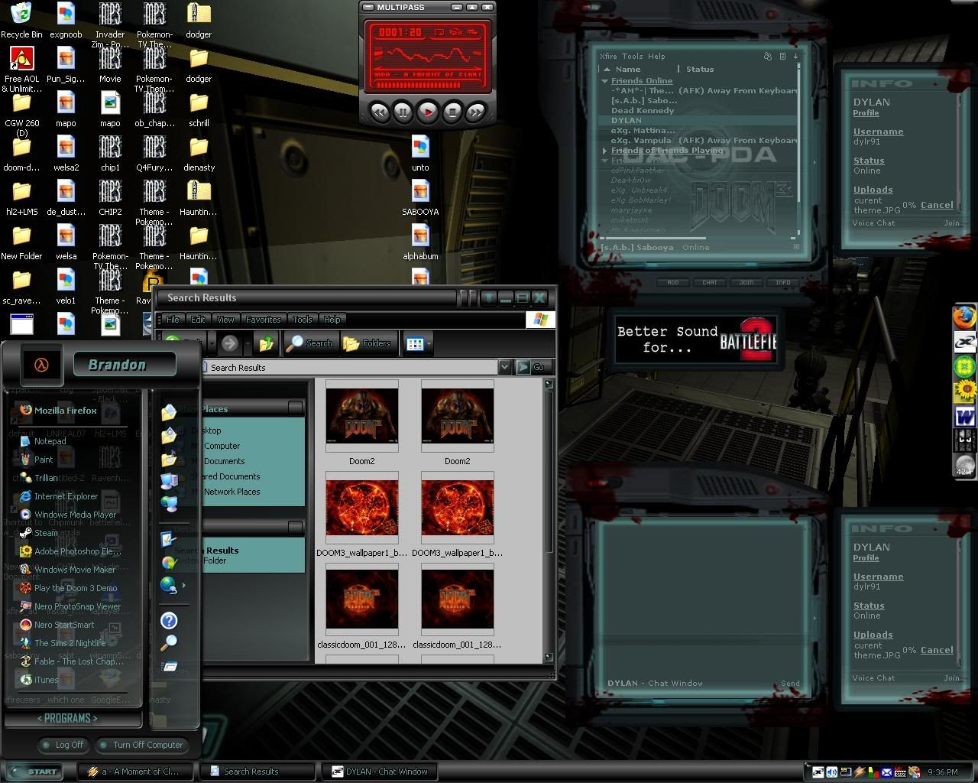This screenshot has height=783, width=978.
Task: Click the Word icon in right dock
Action: point(965,417)
